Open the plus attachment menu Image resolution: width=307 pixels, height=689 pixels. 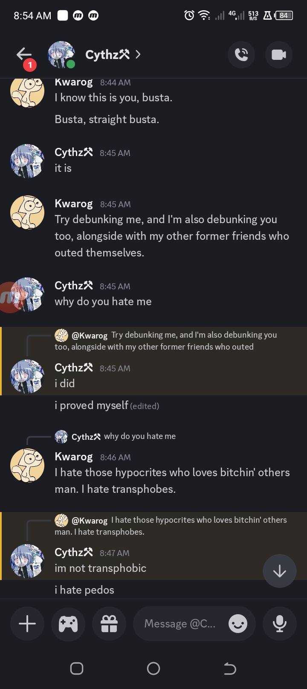tap(27, 624)
